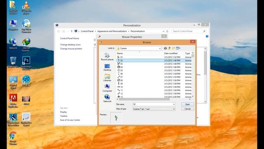Go up one level in Personalization window
Viewport: 264px width, 149px height.
pos(71,31)
